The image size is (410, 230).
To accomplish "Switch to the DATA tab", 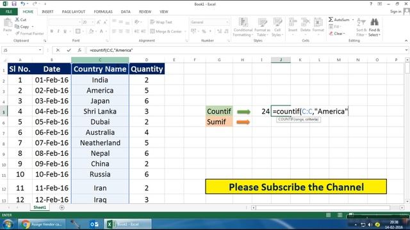I will click(x=126, y=11).
